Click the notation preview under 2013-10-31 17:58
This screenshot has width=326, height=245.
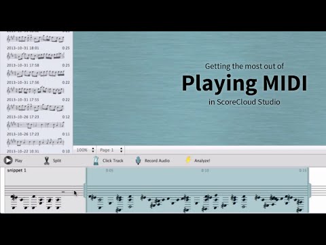pos(35,73)
